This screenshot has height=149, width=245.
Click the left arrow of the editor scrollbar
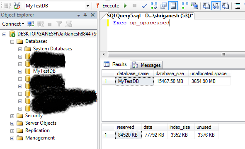tap(104, 54)
